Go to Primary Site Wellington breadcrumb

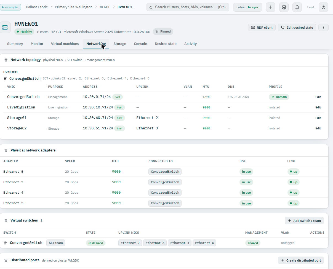point(74,7)
